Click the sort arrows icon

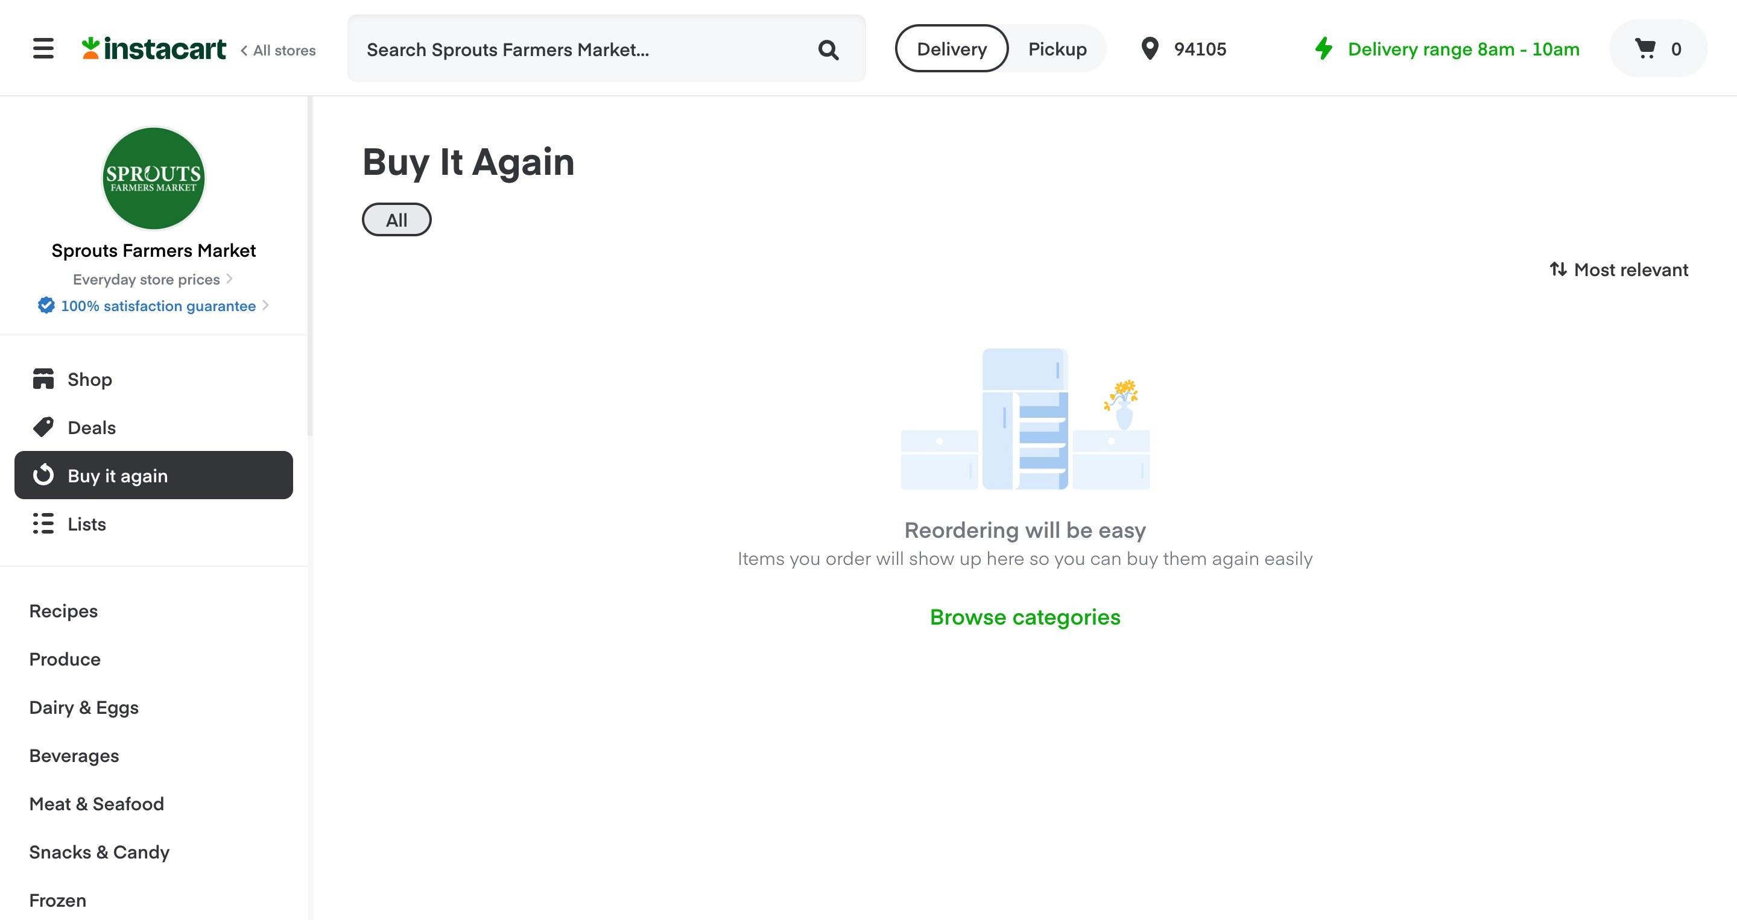[1558, 269]
